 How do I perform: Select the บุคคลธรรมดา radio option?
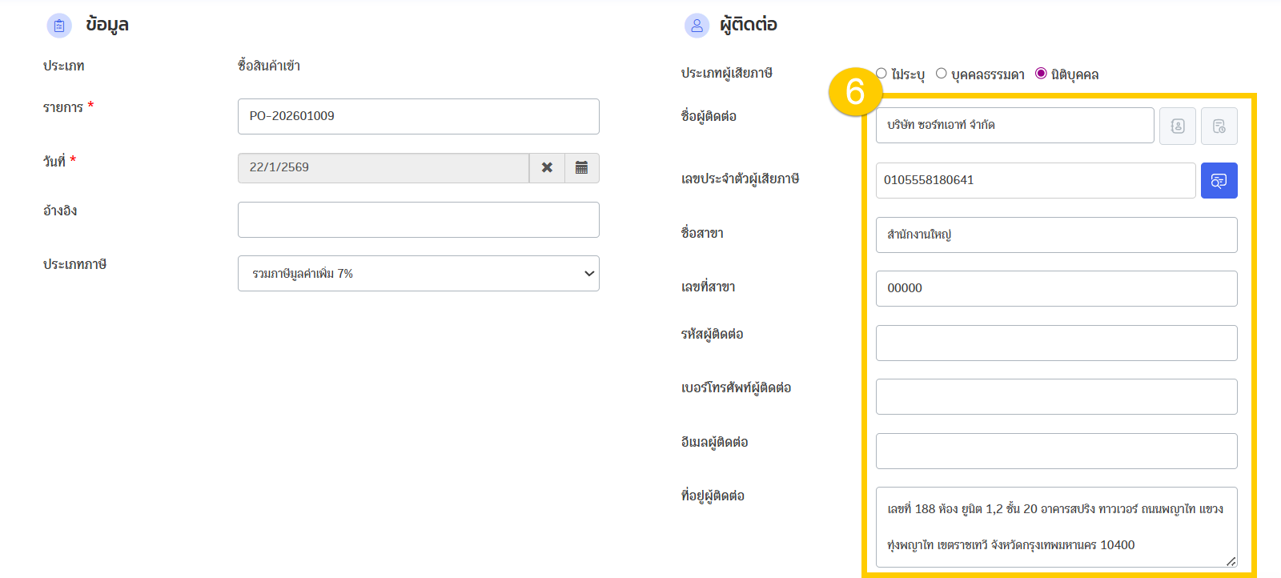point(942,74)
